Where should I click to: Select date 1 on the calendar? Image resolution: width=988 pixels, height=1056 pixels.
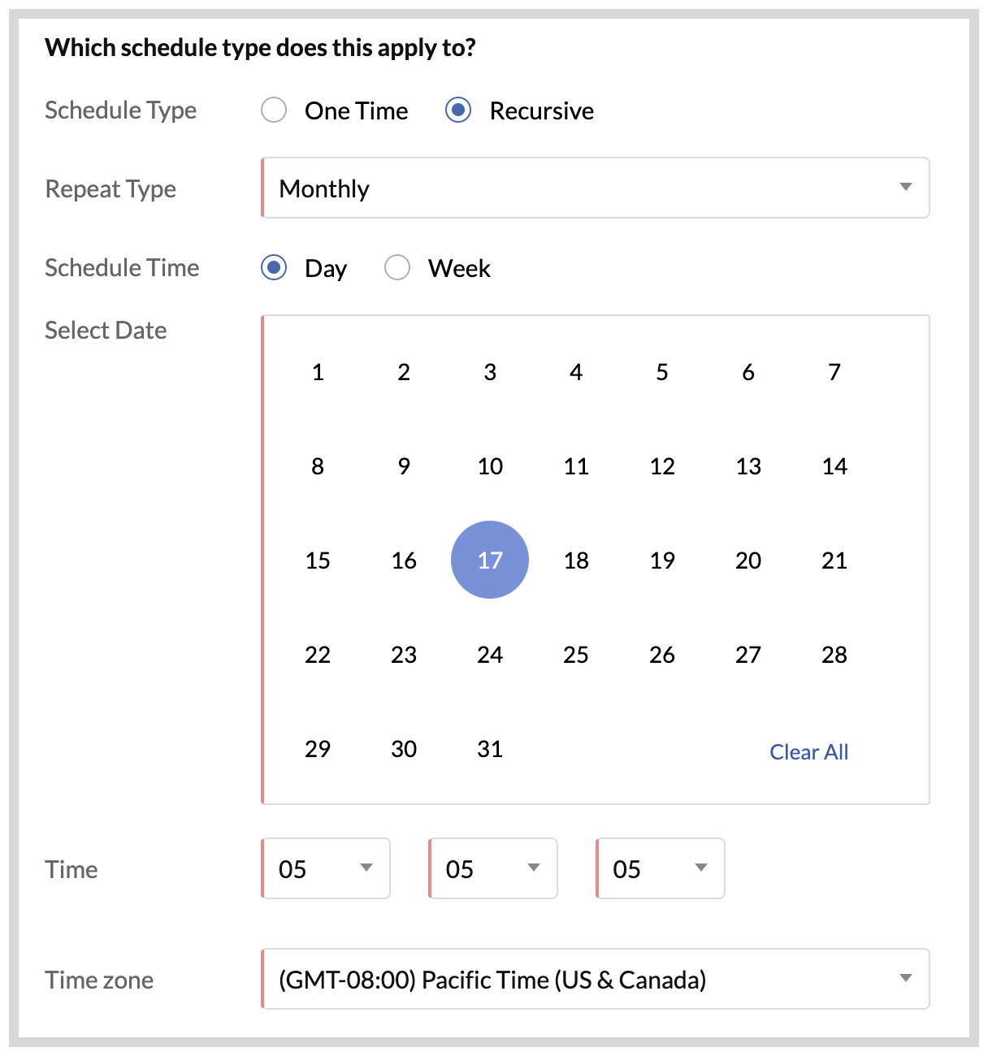click(x=318, y=372)
